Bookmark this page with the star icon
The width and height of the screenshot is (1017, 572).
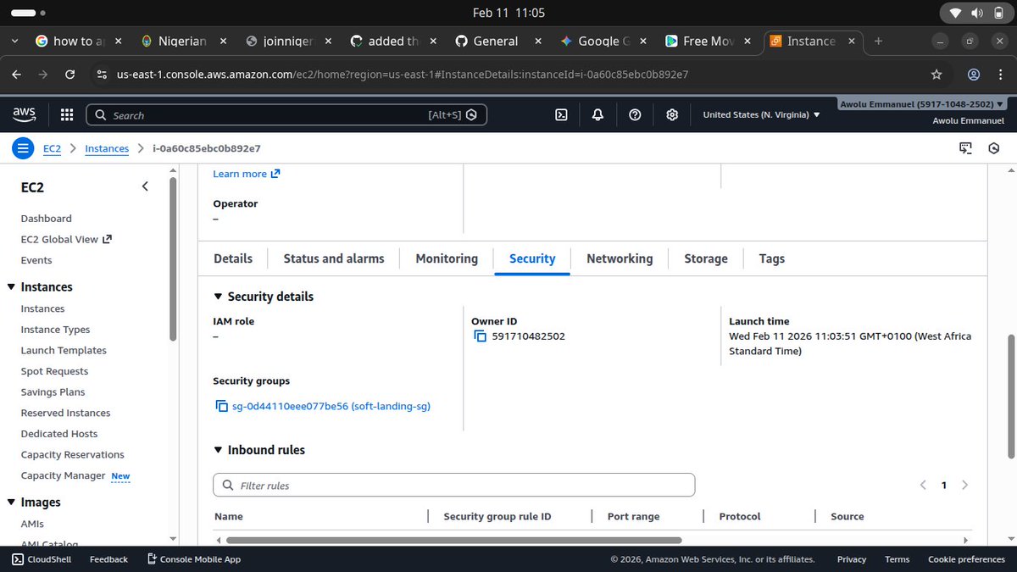(x=936, y=75)
